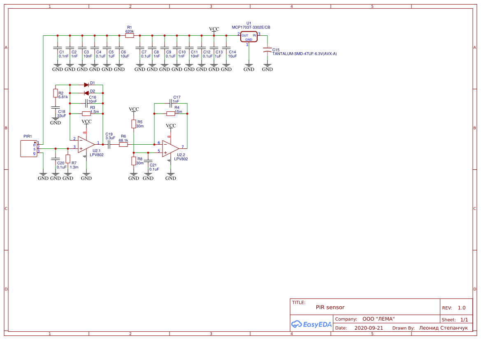The width and height of the screenshot is (481, 340).
Task: Select the date 2020-09-21 field
Action: point(369,328)
